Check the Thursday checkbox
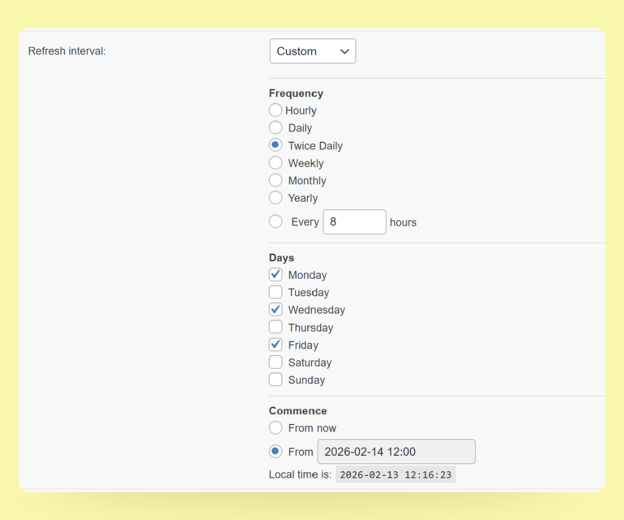Screen dimensions: 624x520 coord(276,327)
